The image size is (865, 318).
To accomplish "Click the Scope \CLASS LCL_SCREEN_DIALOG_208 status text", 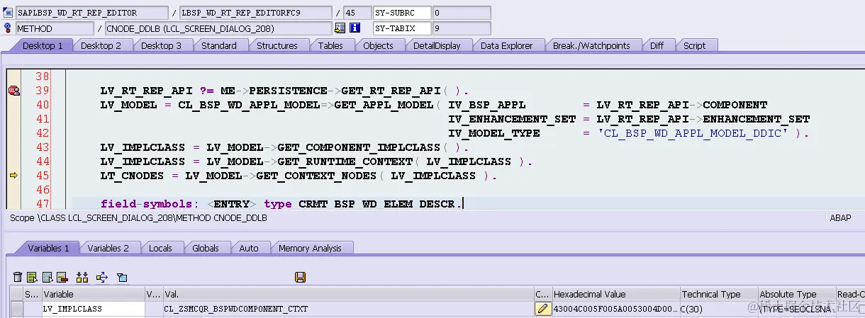I will point(139,219).
